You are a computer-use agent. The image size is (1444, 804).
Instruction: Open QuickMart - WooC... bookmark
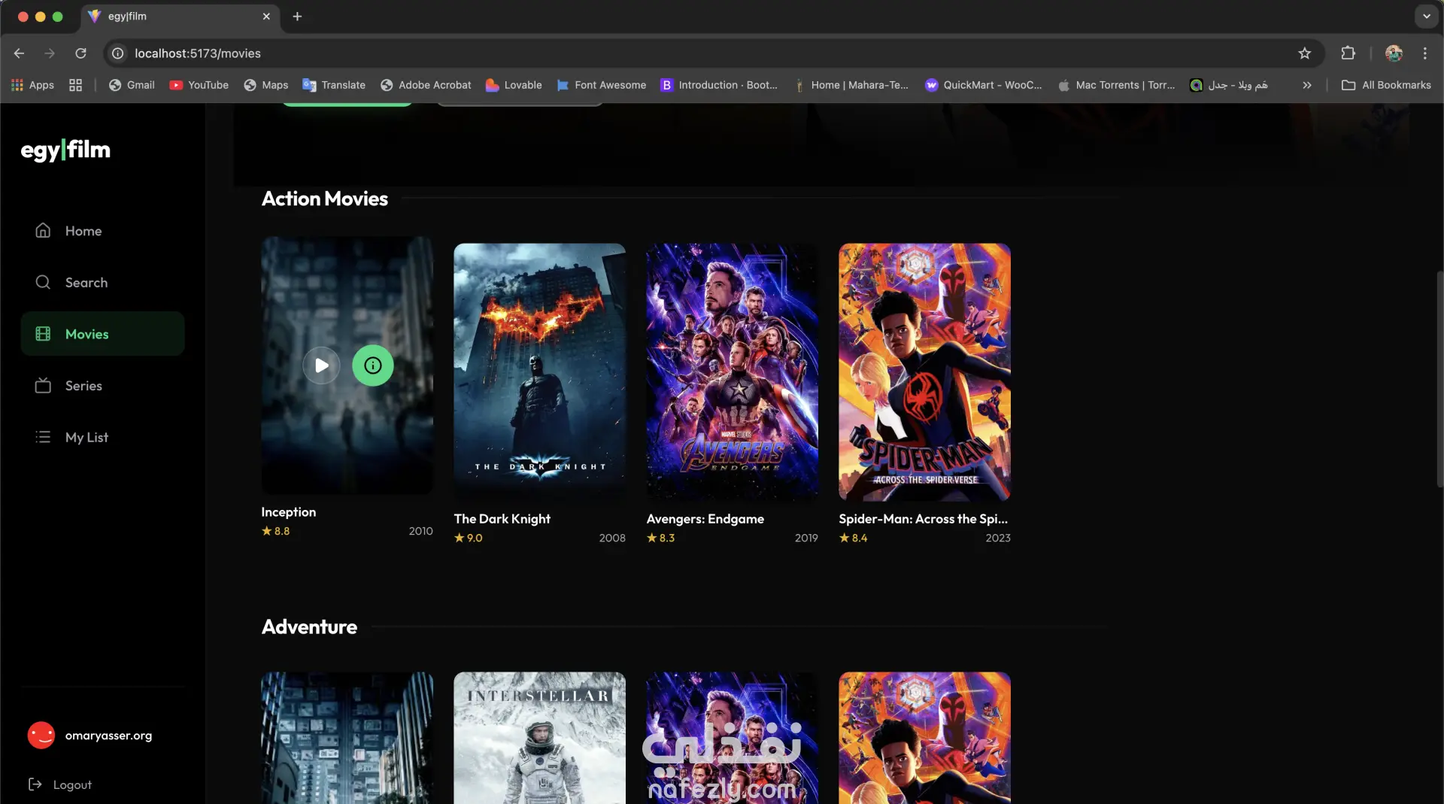983,85
